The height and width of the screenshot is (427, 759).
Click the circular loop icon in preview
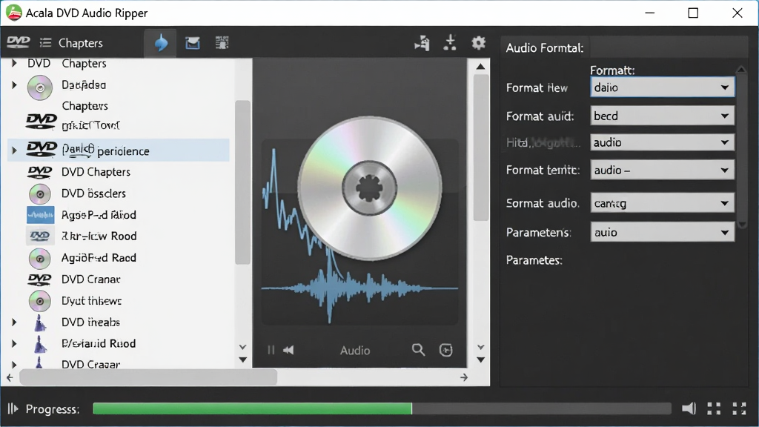445,350
